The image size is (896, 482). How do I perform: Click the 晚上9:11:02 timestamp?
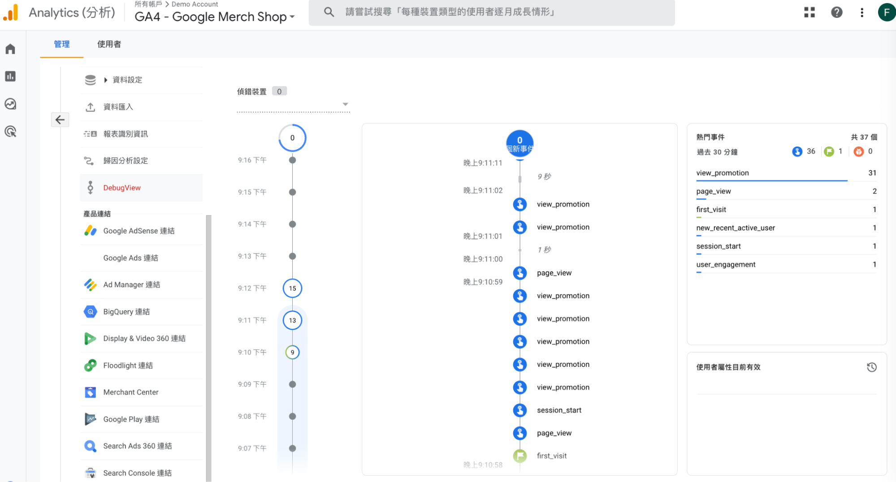pyautogui.click(x=483, y=190)
